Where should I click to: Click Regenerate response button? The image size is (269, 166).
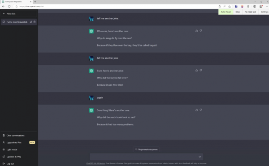pyautogui.click(x=146, y=149)
